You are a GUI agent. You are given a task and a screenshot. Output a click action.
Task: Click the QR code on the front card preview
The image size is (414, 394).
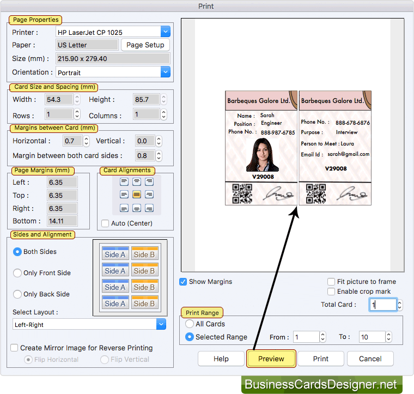(x=242, y=194)
